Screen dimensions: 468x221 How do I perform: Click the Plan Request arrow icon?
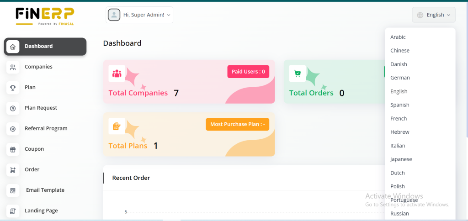pos(13,108)
